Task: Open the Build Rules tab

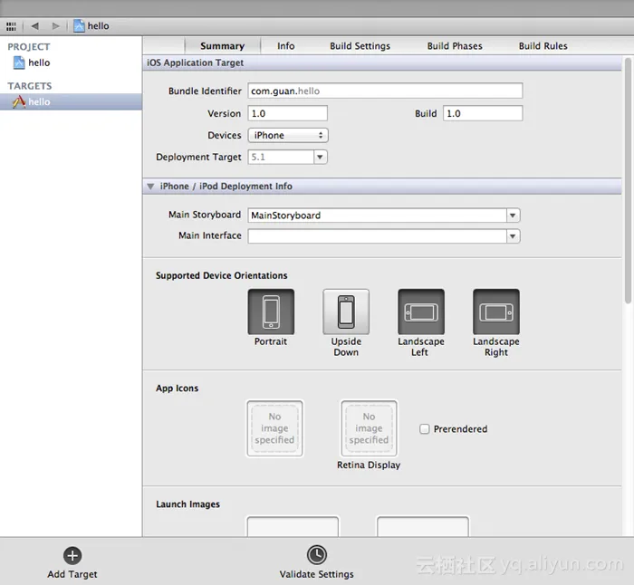Action: coord(543,45)
